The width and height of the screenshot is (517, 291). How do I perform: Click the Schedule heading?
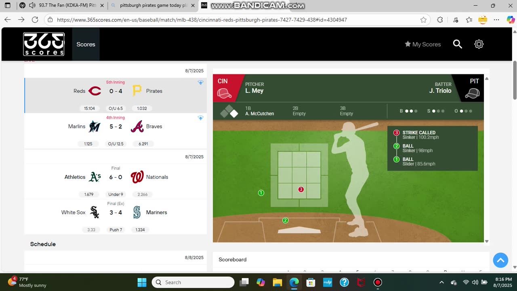(43, 244)
